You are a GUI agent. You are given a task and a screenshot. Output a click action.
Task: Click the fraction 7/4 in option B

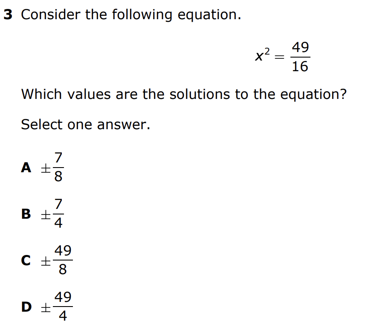[x=58, y=214]
